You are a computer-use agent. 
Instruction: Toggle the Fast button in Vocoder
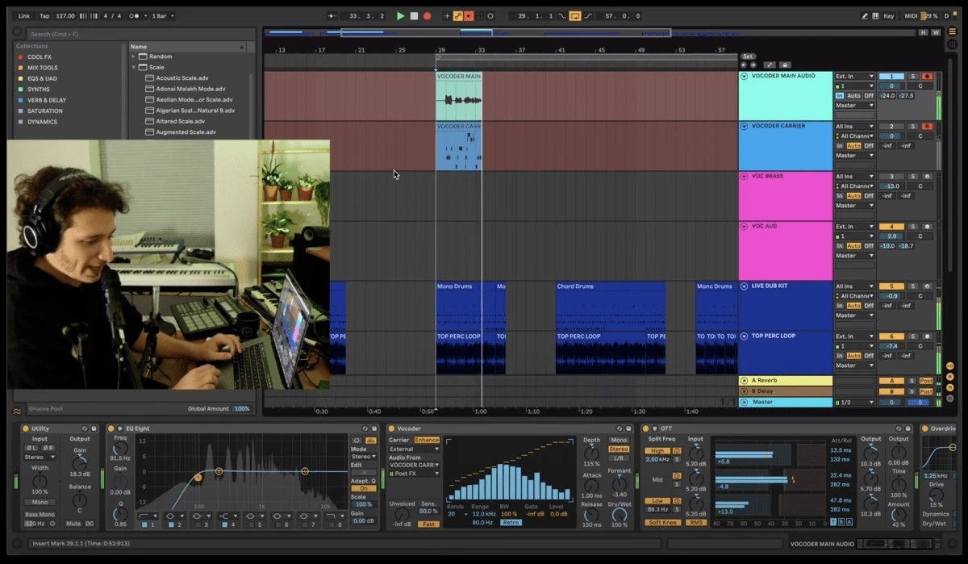click(428, 524)
